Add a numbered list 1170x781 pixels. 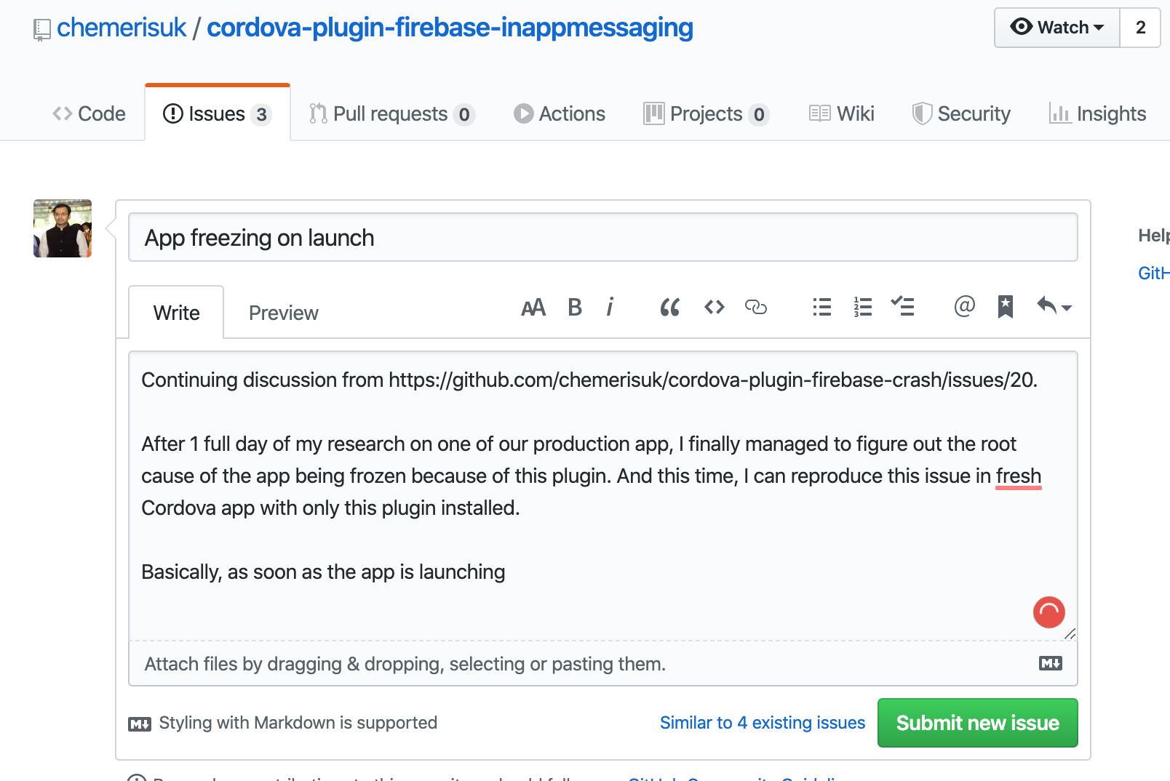click(862, 307)
